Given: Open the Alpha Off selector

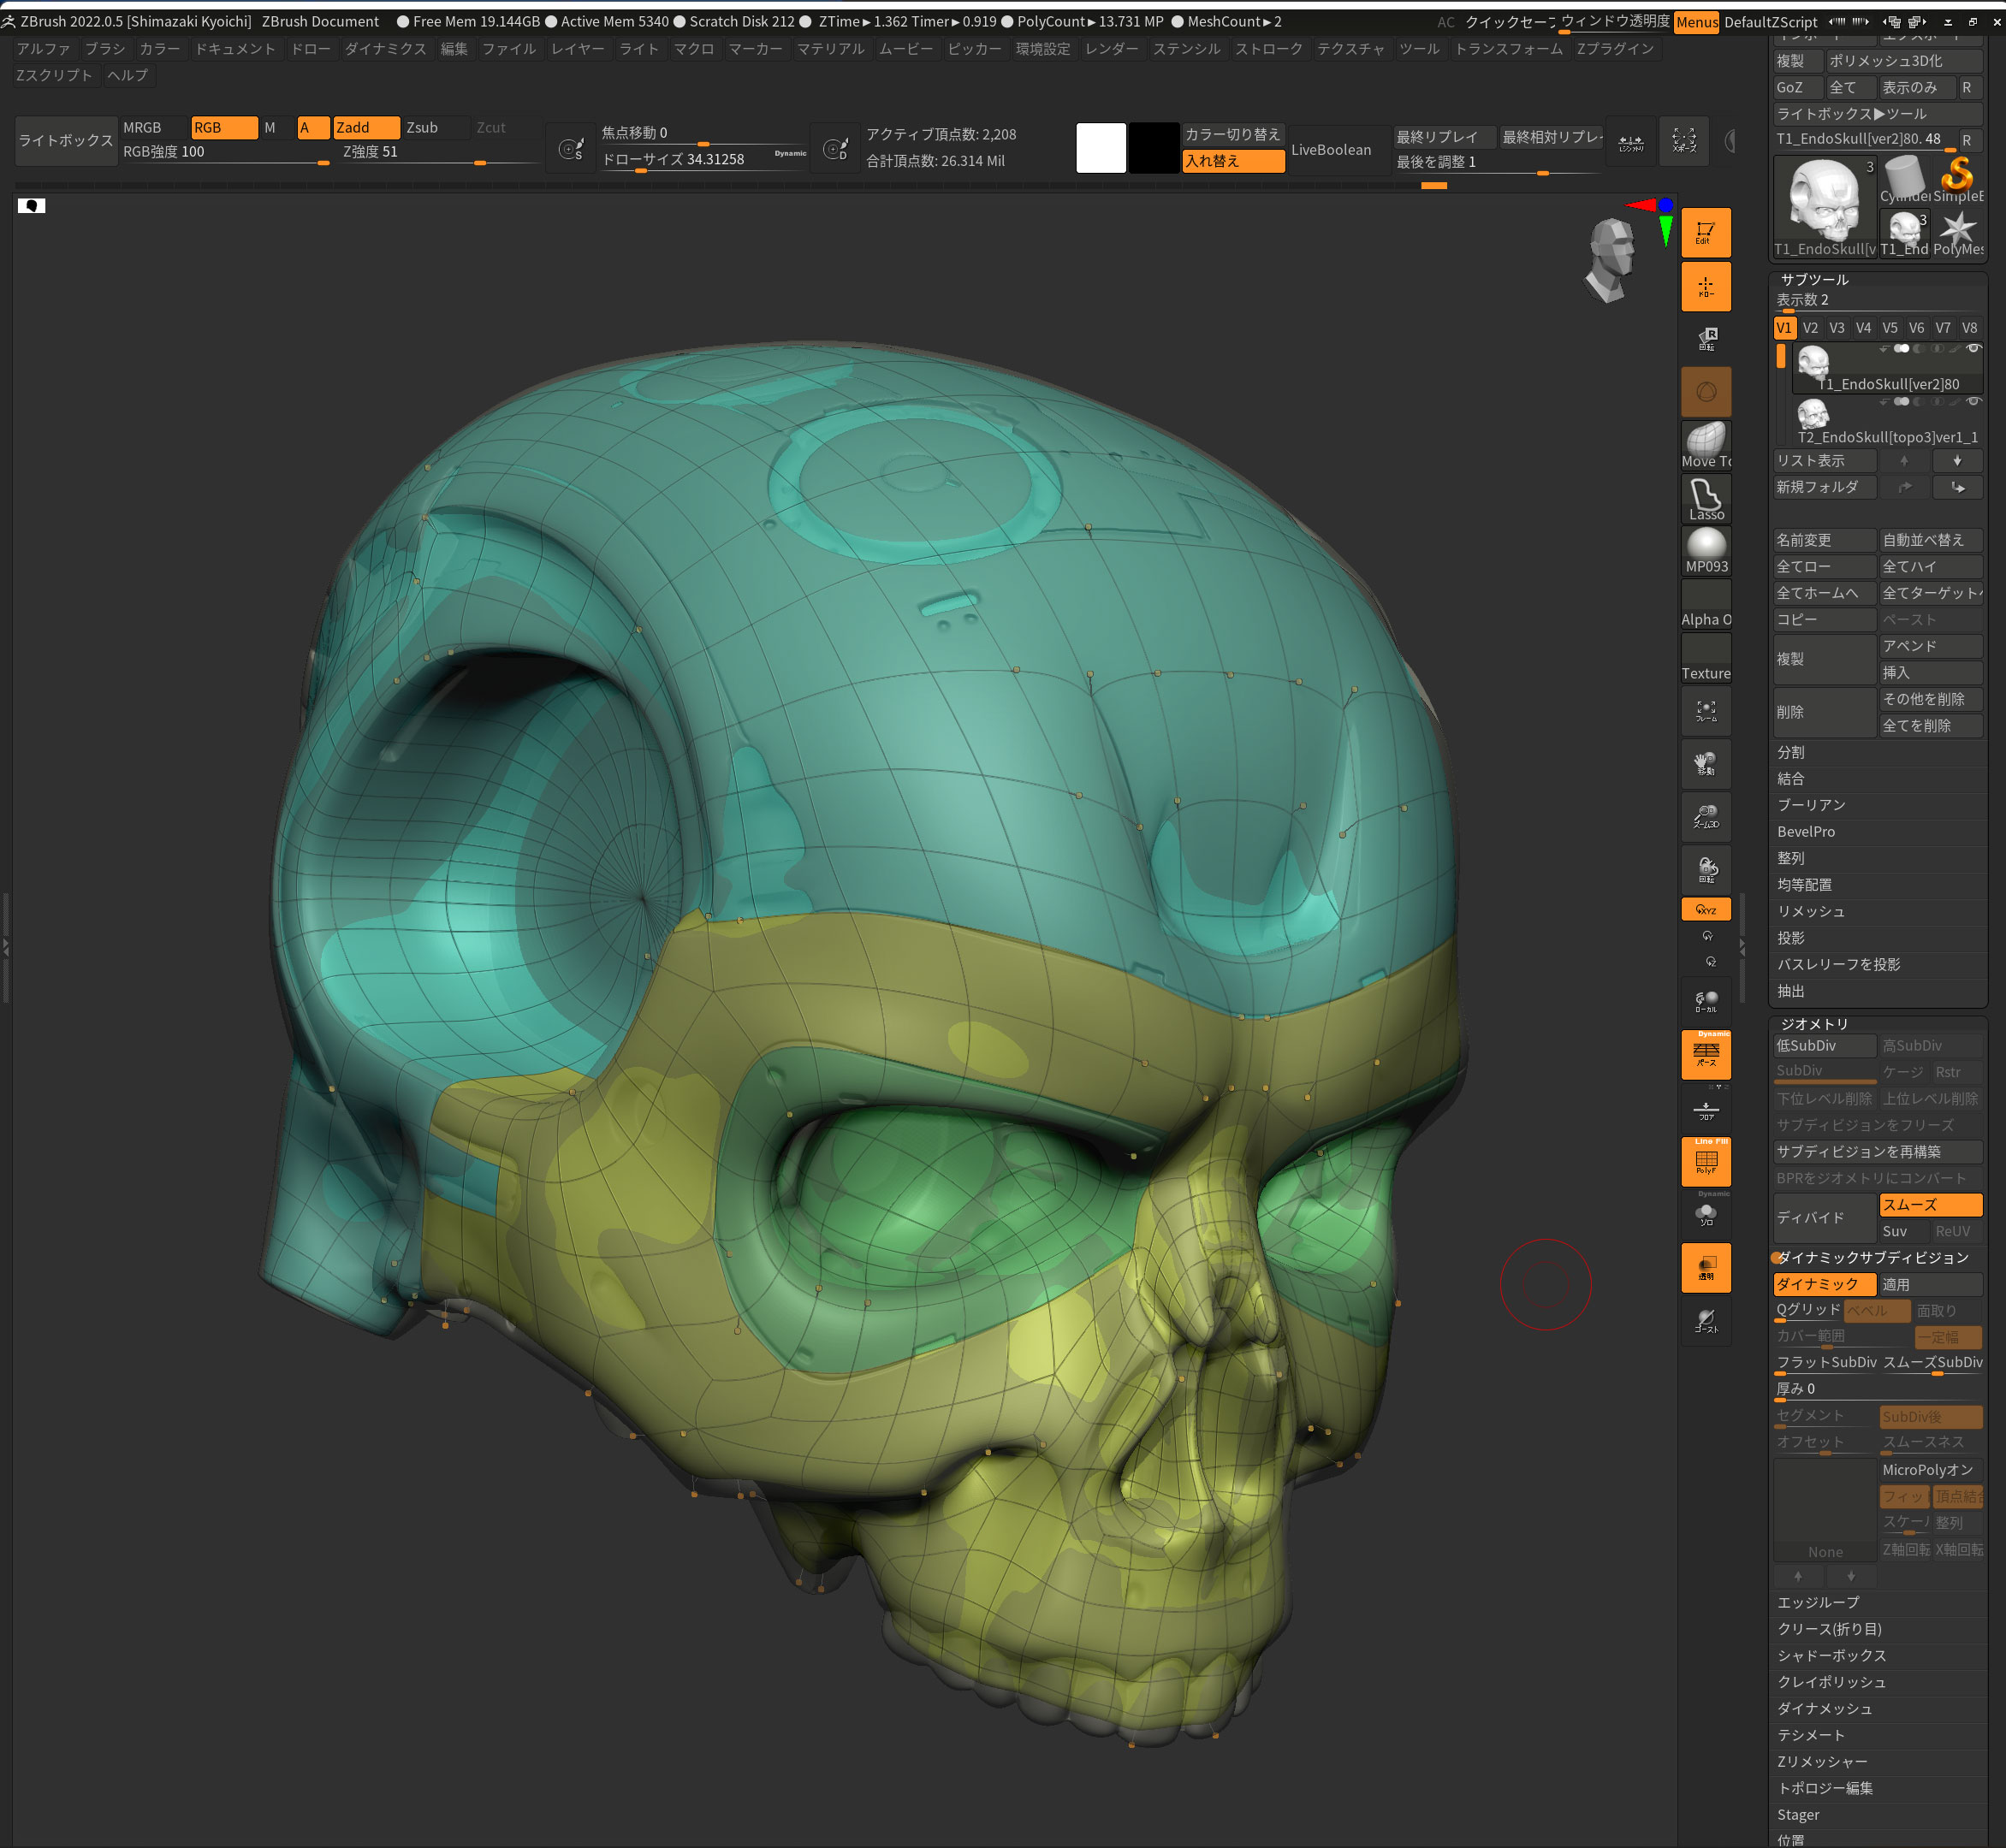Looking at the screenshot, I should (x=1706, y=604).
